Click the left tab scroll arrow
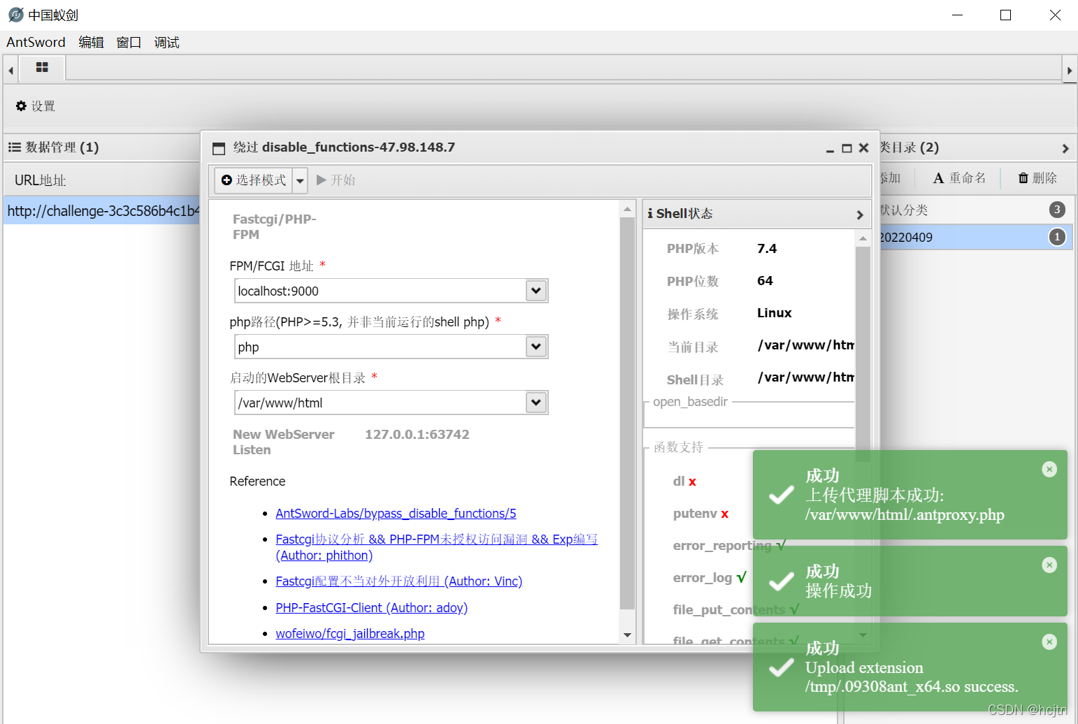Screen dimensions: 1078x724 (10, 70)
